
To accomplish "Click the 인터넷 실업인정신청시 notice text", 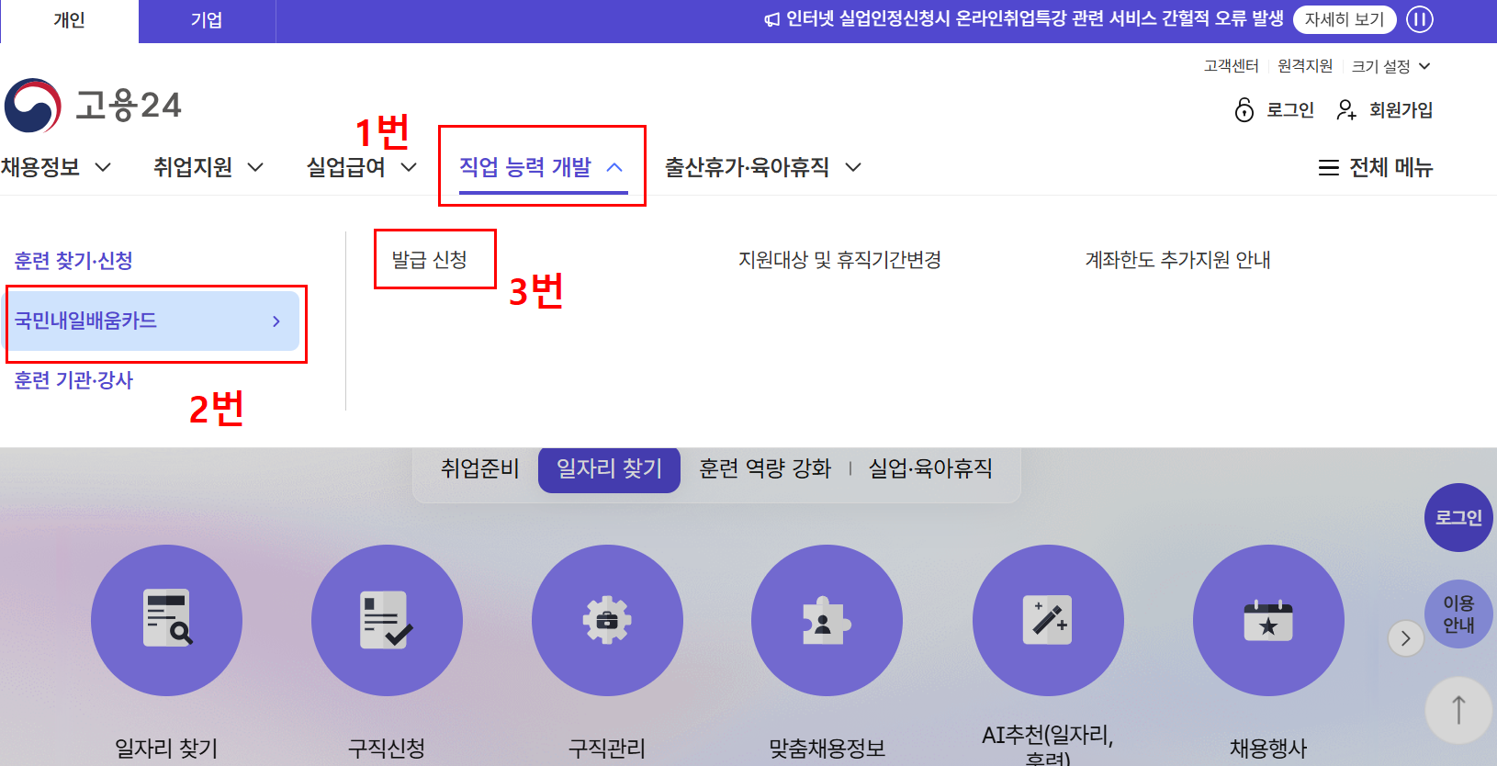I will (1035, 19).
